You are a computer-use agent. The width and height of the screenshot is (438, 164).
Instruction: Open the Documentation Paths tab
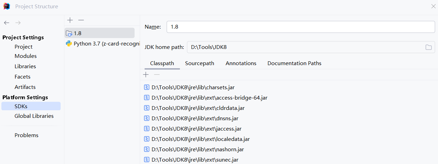(x=294, y=63)
